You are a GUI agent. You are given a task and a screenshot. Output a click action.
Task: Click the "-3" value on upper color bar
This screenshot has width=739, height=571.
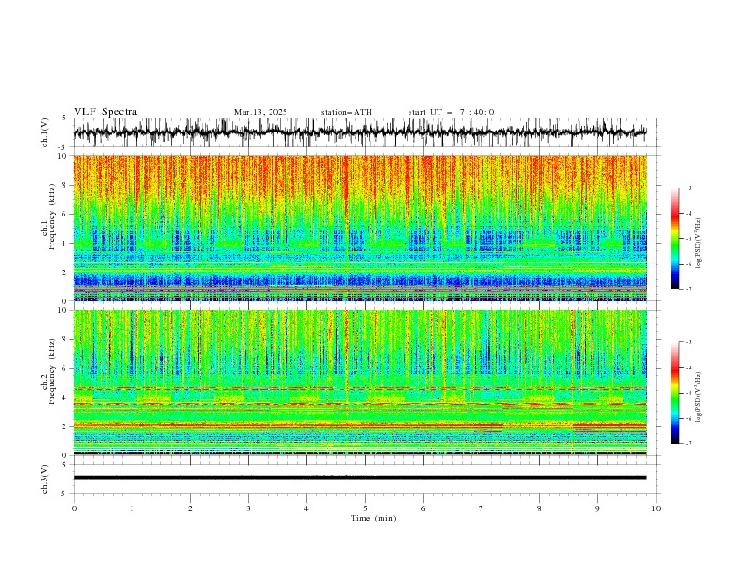point(689,188)
